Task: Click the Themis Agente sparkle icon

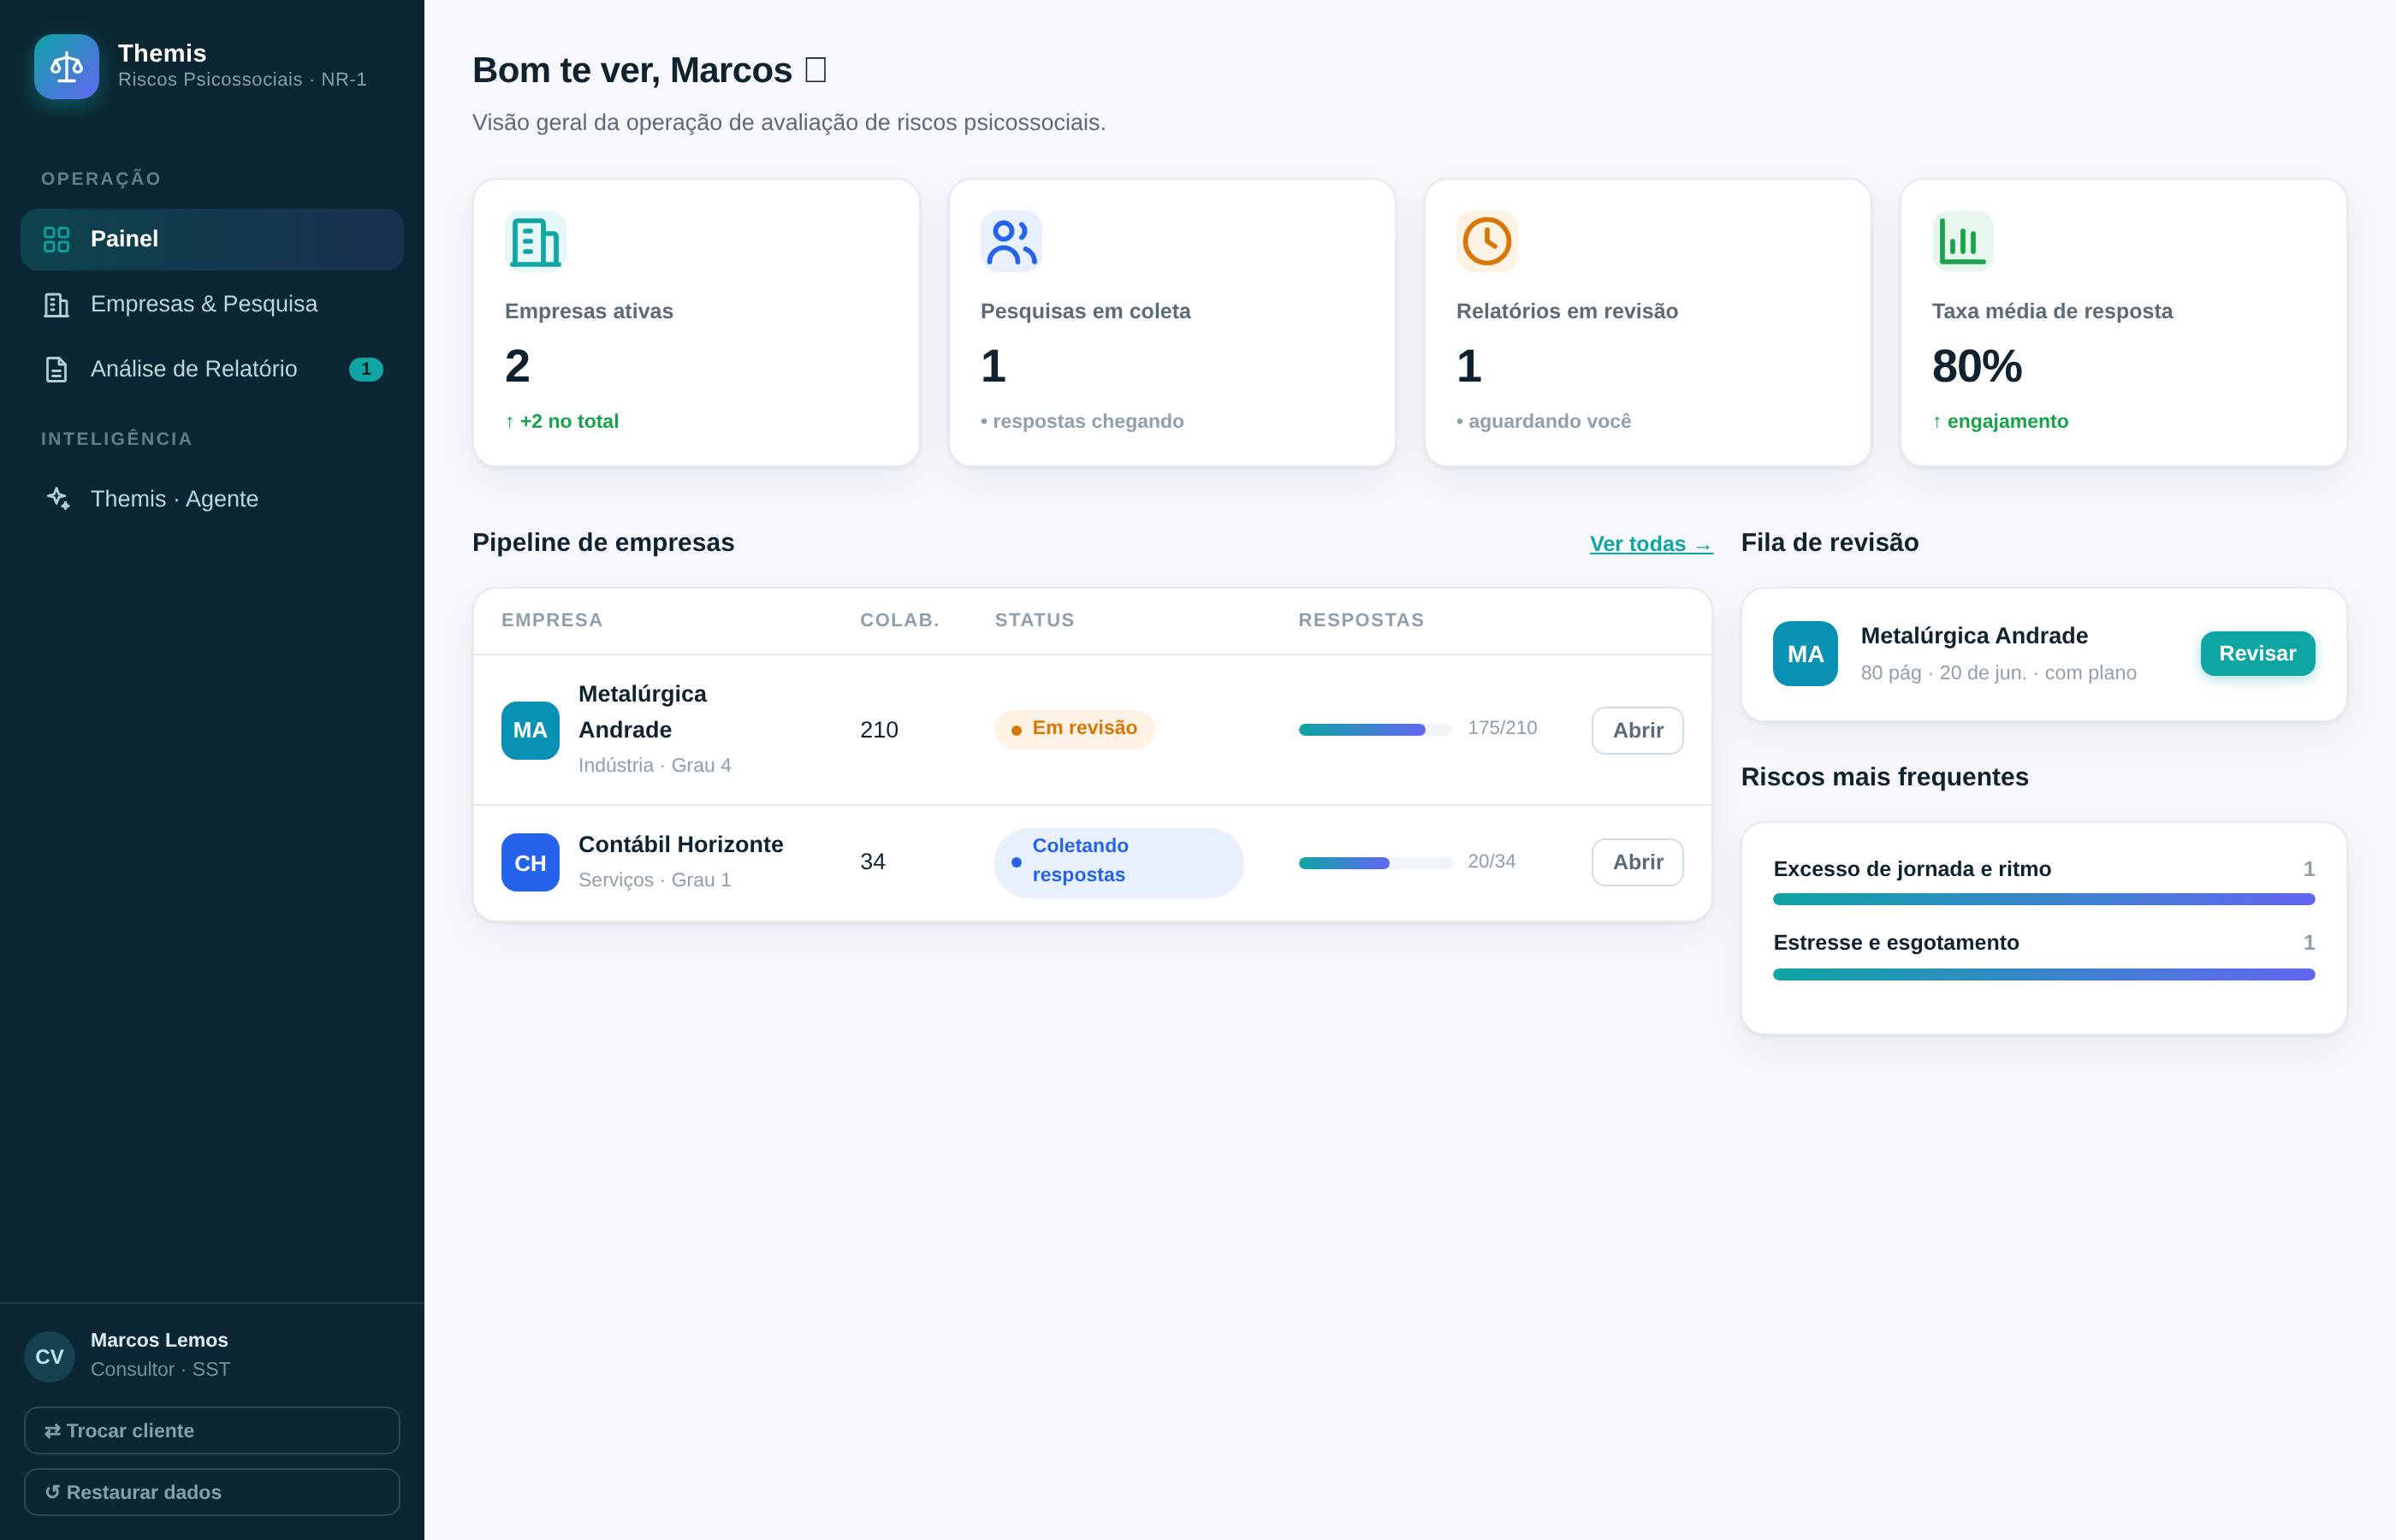Action: click(x=58, y=498)
